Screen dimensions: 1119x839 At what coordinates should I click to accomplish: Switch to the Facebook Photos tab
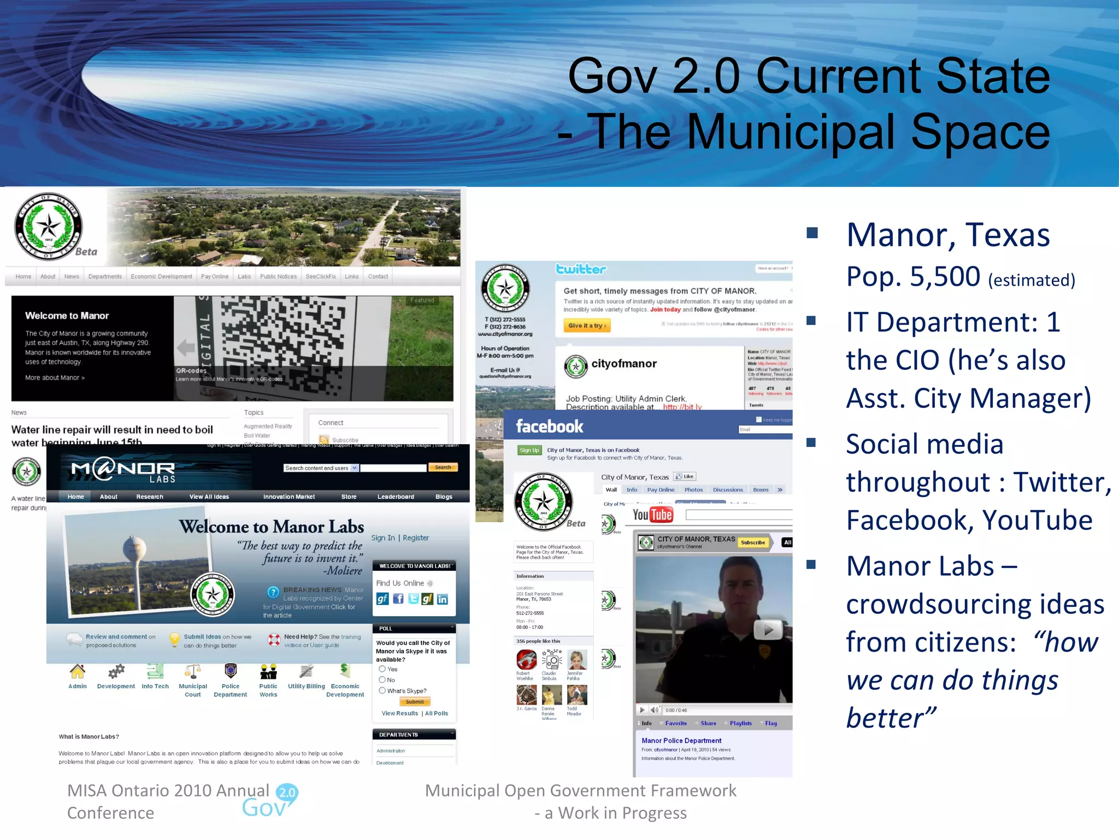coord(693,489)
